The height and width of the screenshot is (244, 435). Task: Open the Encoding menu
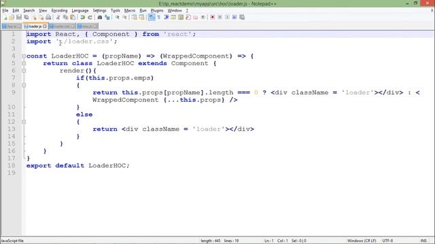click(59, 11)
